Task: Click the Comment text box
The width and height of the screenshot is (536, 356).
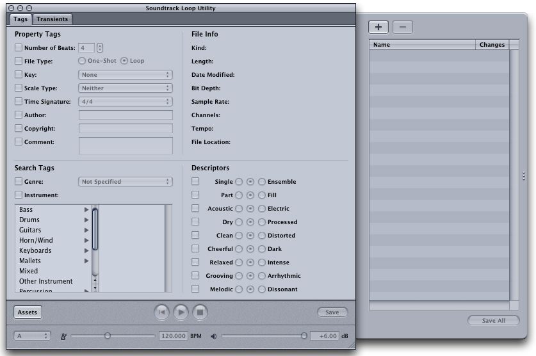Action: [x=126, y=145]
